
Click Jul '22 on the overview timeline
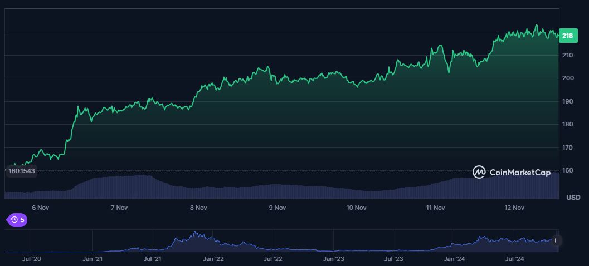point(273,259)
